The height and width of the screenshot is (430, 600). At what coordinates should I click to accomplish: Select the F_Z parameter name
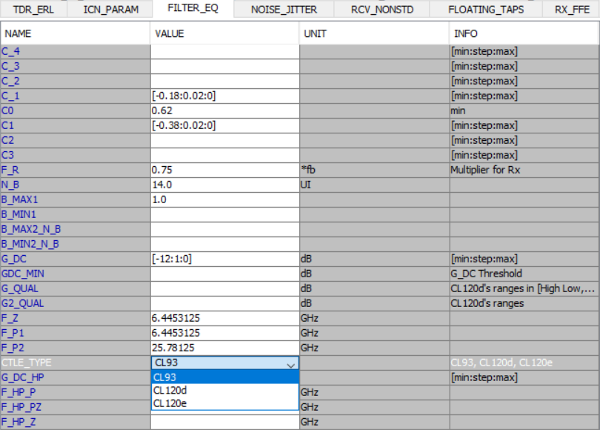pos(76,319)
